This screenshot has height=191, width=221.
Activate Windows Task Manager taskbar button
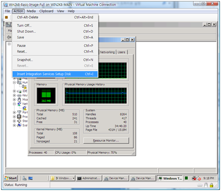click(x=170, y=178)
